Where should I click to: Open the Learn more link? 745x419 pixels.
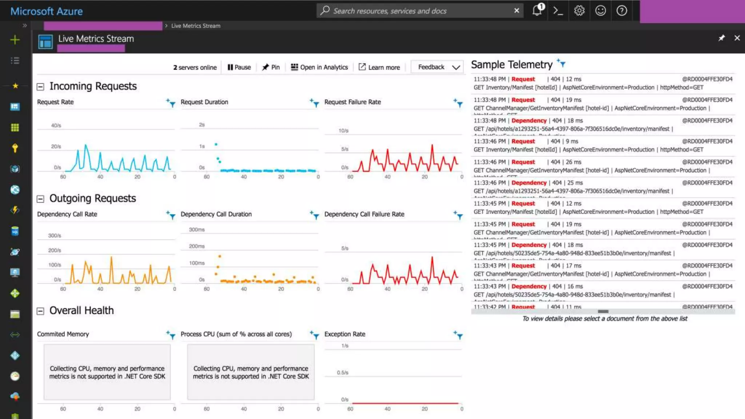coord(379,67)
